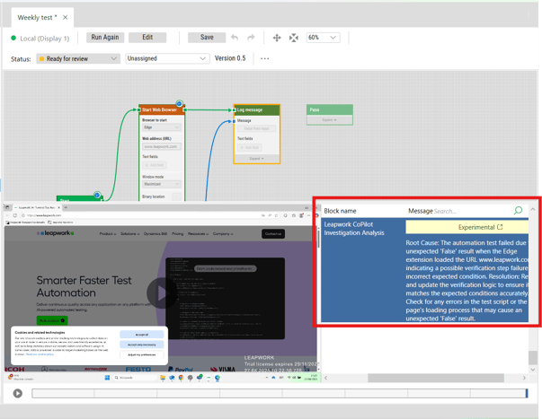This screenshot has width=542, height=419.
Task: Click the Windows Start icon in recorded taskbar
Action: point(107,378)
